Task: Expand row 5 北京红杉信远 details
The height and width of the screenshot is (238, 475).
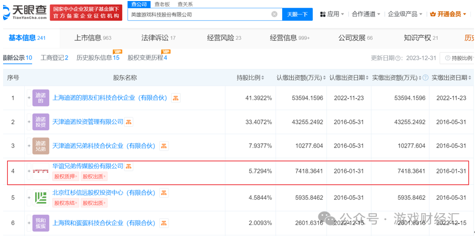Action: click(29, 198)
